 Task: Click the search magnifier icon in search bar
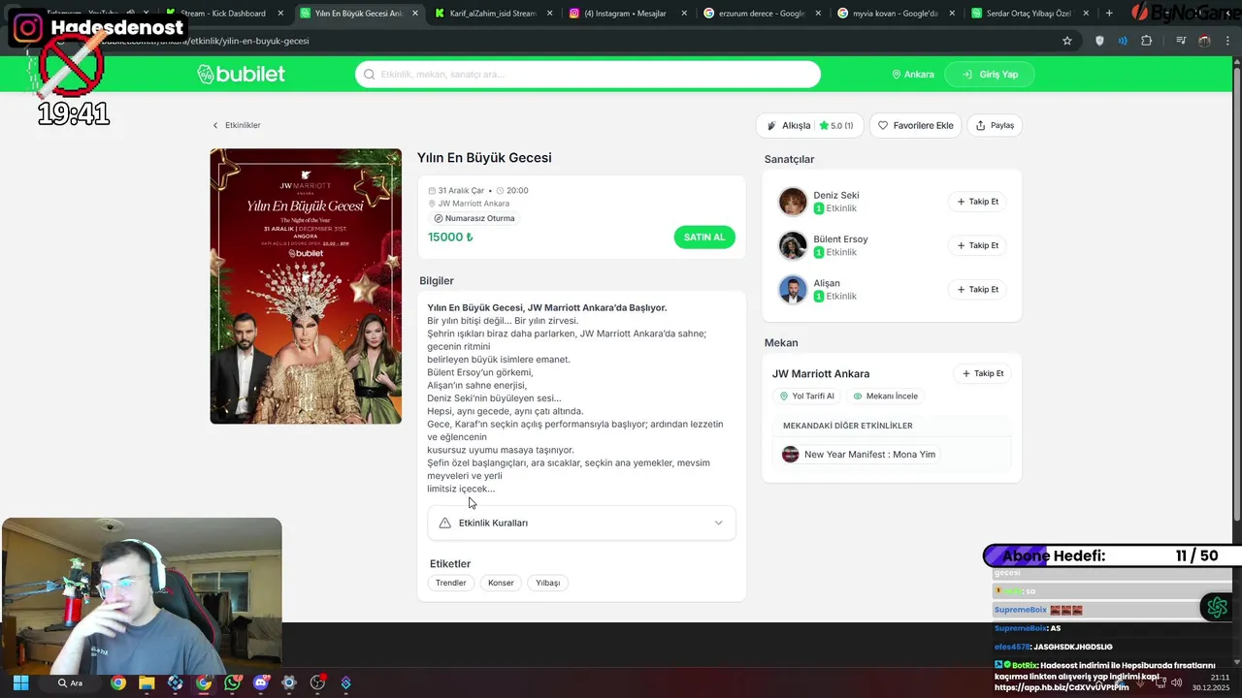369,75
